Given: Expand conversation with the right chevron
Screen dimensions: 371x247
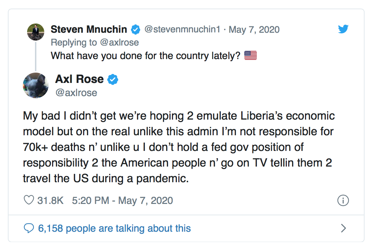Looking at the screenshot, I should point(343,228).
